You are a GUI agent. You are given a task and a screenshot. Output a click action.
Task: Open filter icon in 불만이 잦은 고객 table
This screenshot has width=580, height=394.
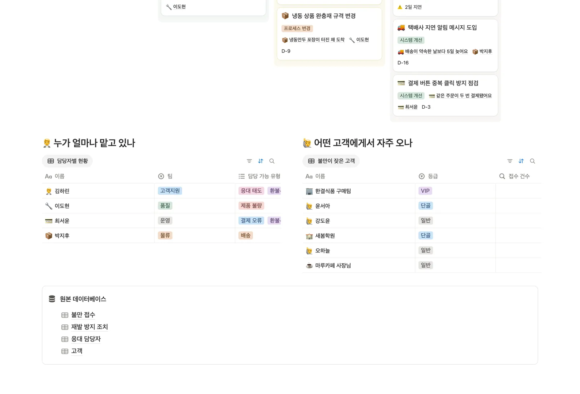[x=510, y=161]
